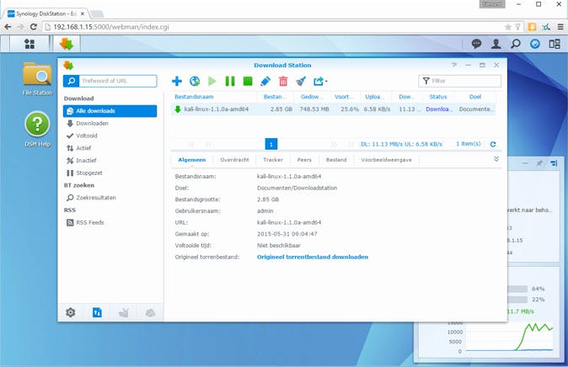This screenshot has height=367, width=568.
Task: Select Actief category in sidebar
Action: pyautogui.click(x=110, y=148)
